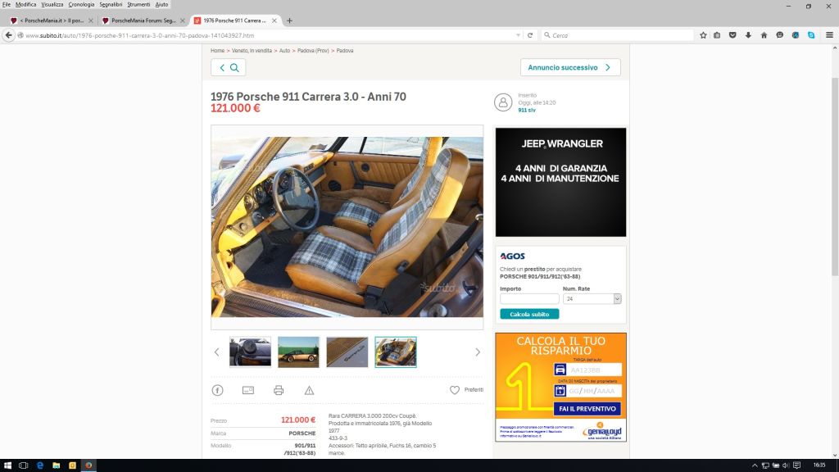Return to search results via magnifier button
Screen dimensions: 839x472
coord(229,67)
